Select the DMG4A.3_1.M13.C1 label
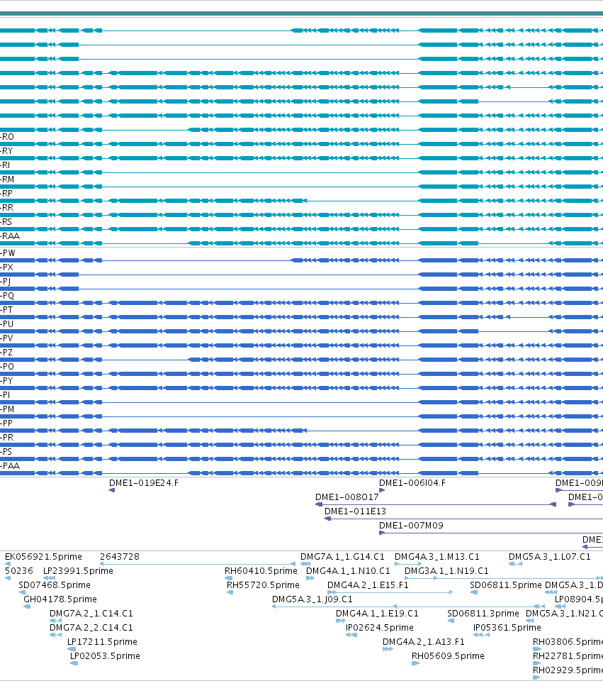 click(437, 557)
